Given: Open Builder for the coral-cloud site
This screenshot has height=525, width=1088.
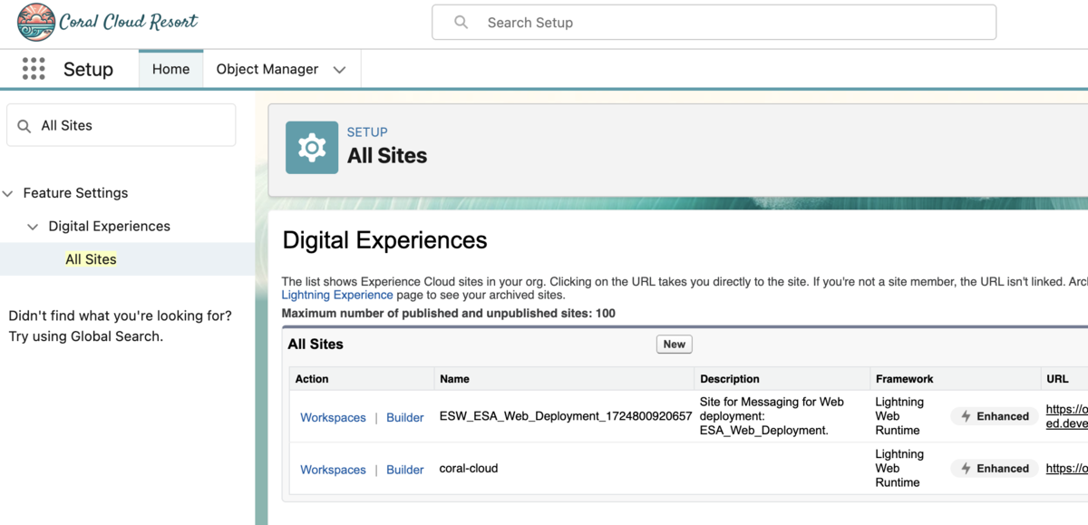Looking at the screenshot, I should point(405,470).
